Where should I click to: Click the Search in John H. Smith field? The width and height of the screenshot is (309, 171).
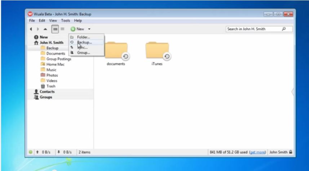252,29
